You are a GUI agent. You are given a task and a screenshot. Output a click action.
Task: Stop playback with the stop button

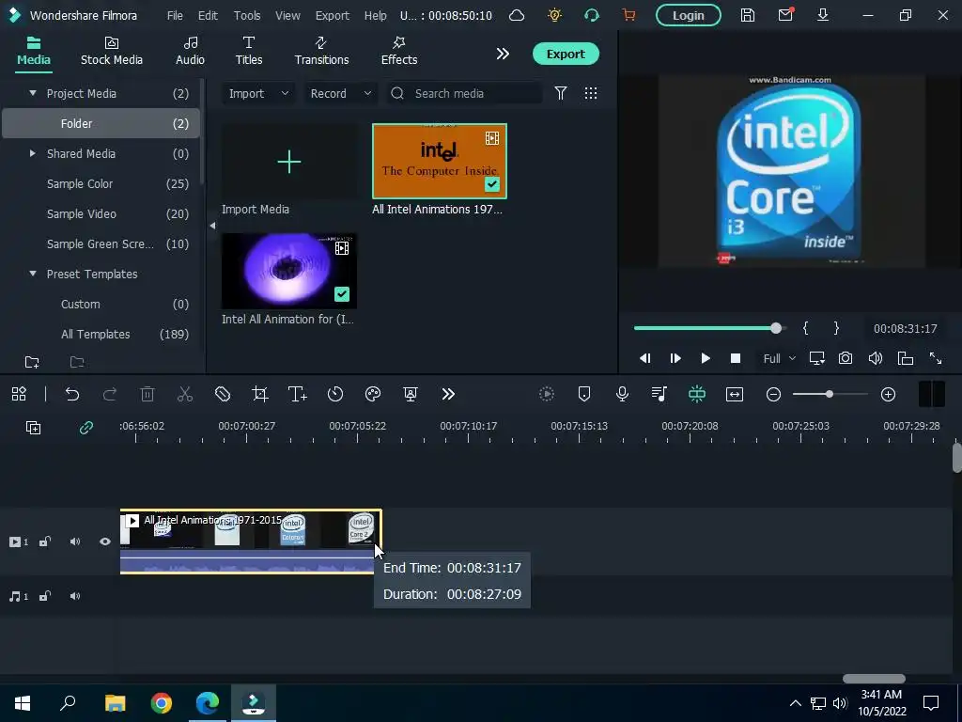click(x=735, y=358)
